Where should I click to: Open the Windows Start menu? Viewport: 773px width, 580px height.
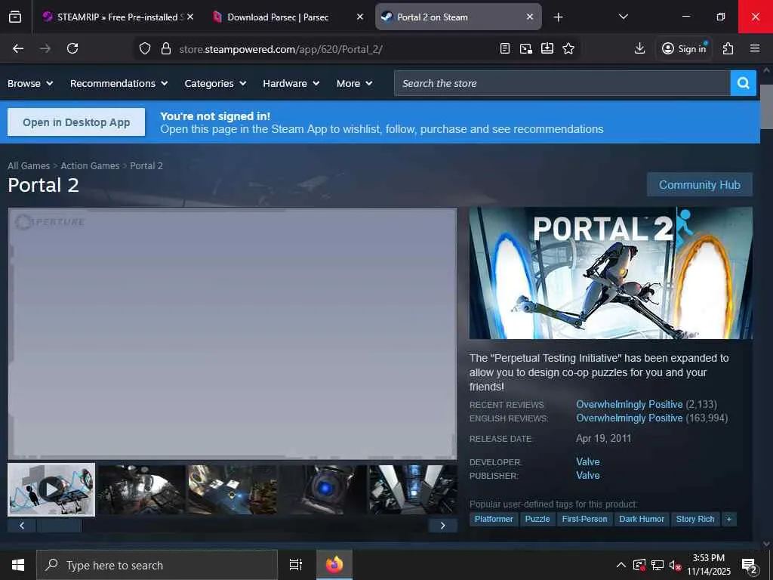click(x=18, y=565)
